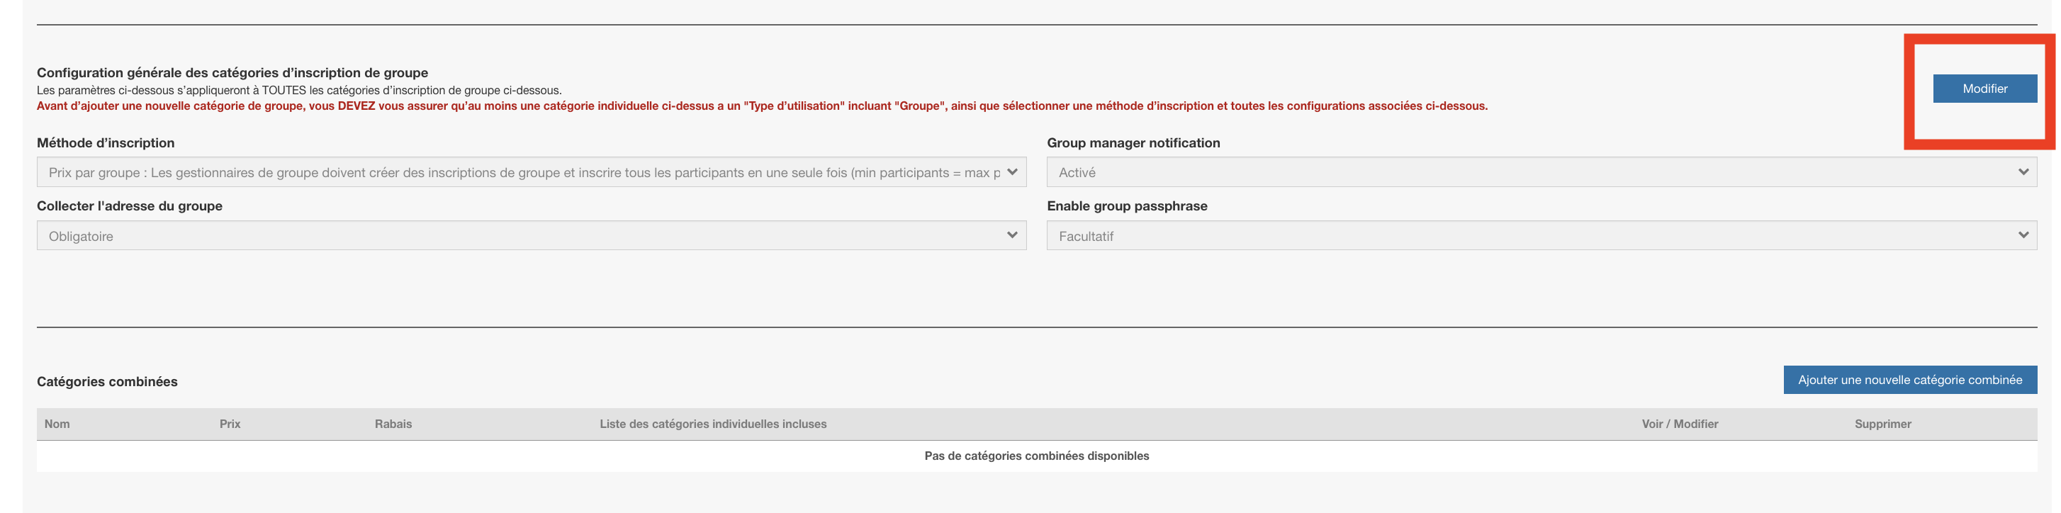2061x513 pixels.
Task: Click the Catégories combinées section title
Action: click(107, 382)
